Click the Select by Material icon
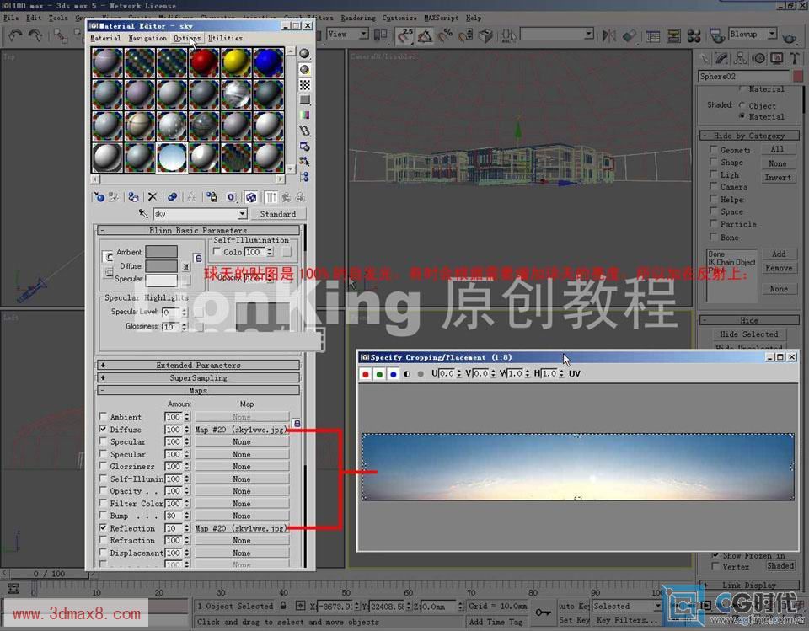The width and height of the screenshot is (809, 631). 304,162
